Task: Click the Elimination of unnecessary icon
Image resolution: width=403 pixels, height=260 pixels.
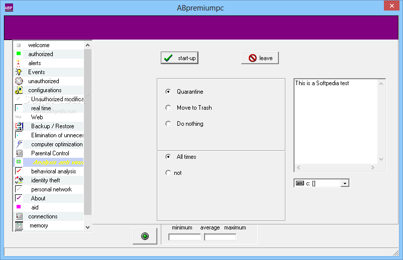Action: point(19,135)
